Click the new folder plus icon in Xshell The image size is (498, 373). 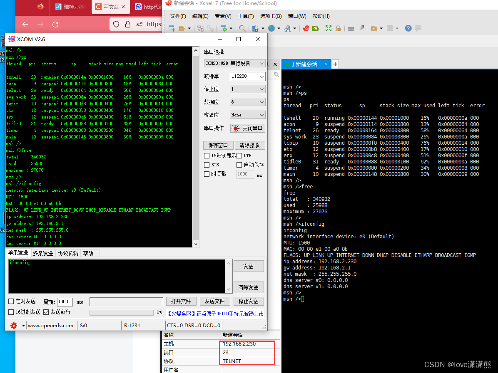pyautogui.click(x=374, y=29)
